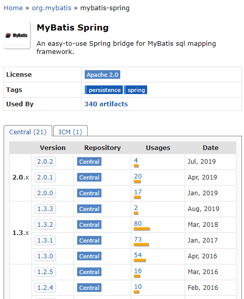This screenshot has width=244, height=299.
Task: Open version 1.3.3
Action: (x=45, y=209)
